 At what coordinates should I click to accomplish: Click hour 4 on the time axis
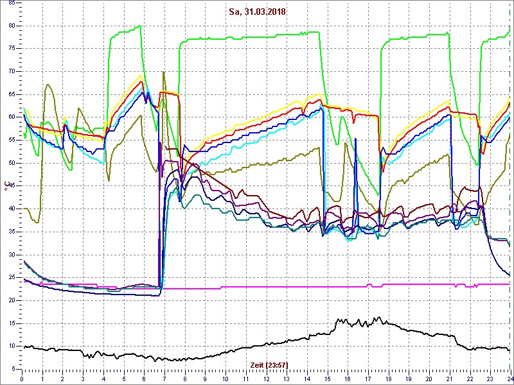click(103, 378)
